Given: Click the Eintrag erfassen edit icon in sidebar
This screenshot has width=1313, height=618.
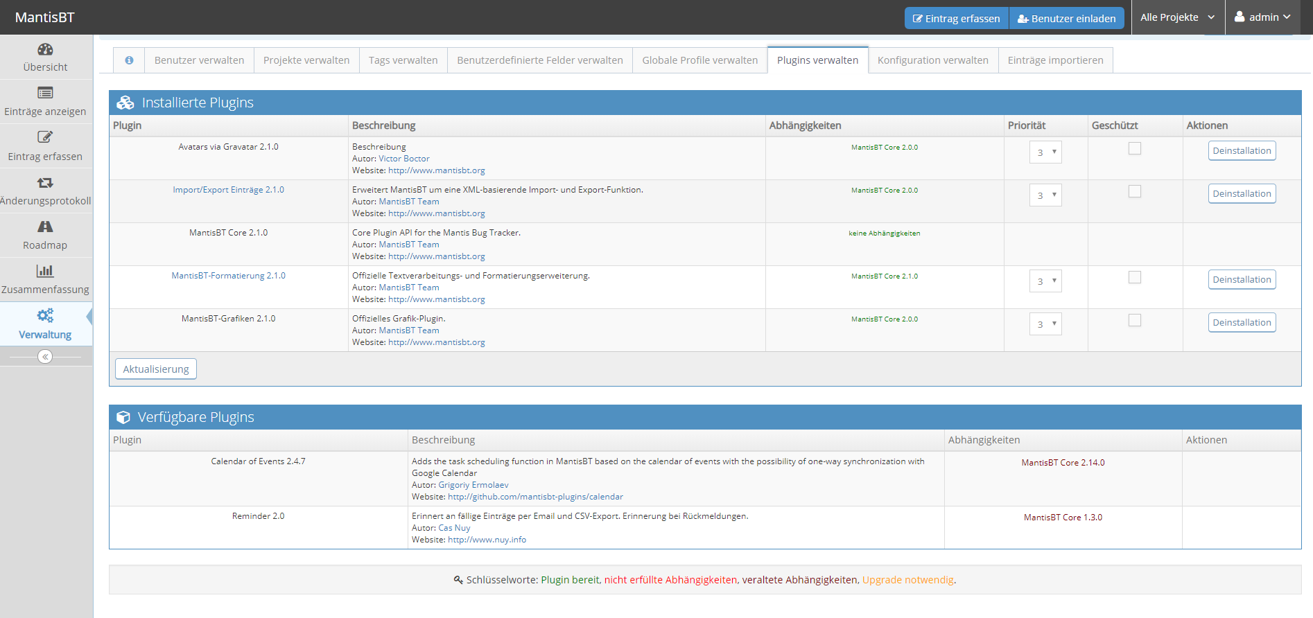Looking at the screenshot, I should (x=45, y=137).
